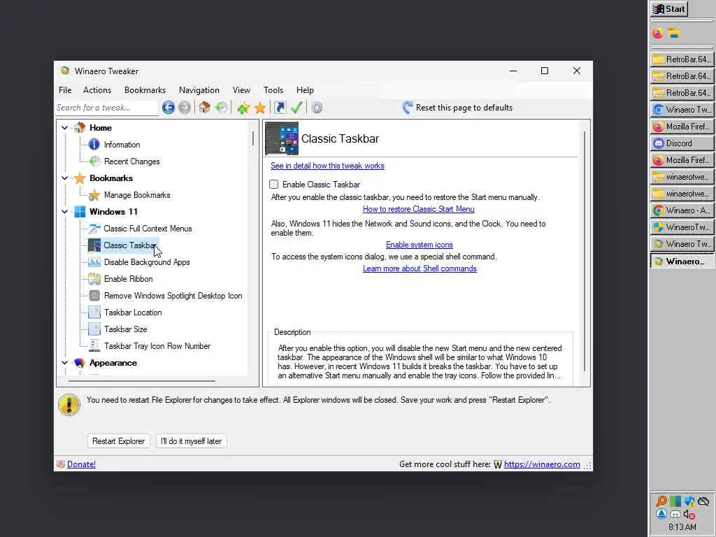The height and width of the screenshot is (537, 716).
Task: Click File Explorer quick launch icon
Action: click(674, 33)
